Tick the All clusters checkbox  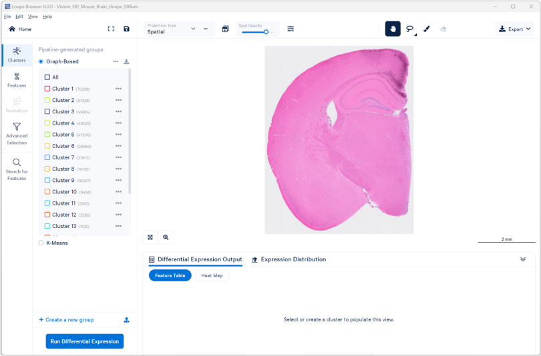coord(47,77)
